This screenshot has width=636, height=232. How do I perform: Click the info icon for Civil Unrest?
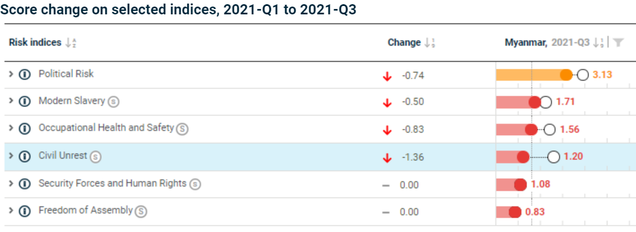pyautogui.click(x=25, y=156)
